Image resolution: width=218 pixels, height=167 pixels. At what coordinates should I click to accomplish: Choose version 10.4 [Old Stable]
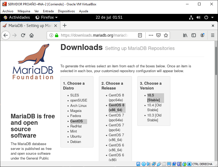pyautogui.click(x=154, y=107)
